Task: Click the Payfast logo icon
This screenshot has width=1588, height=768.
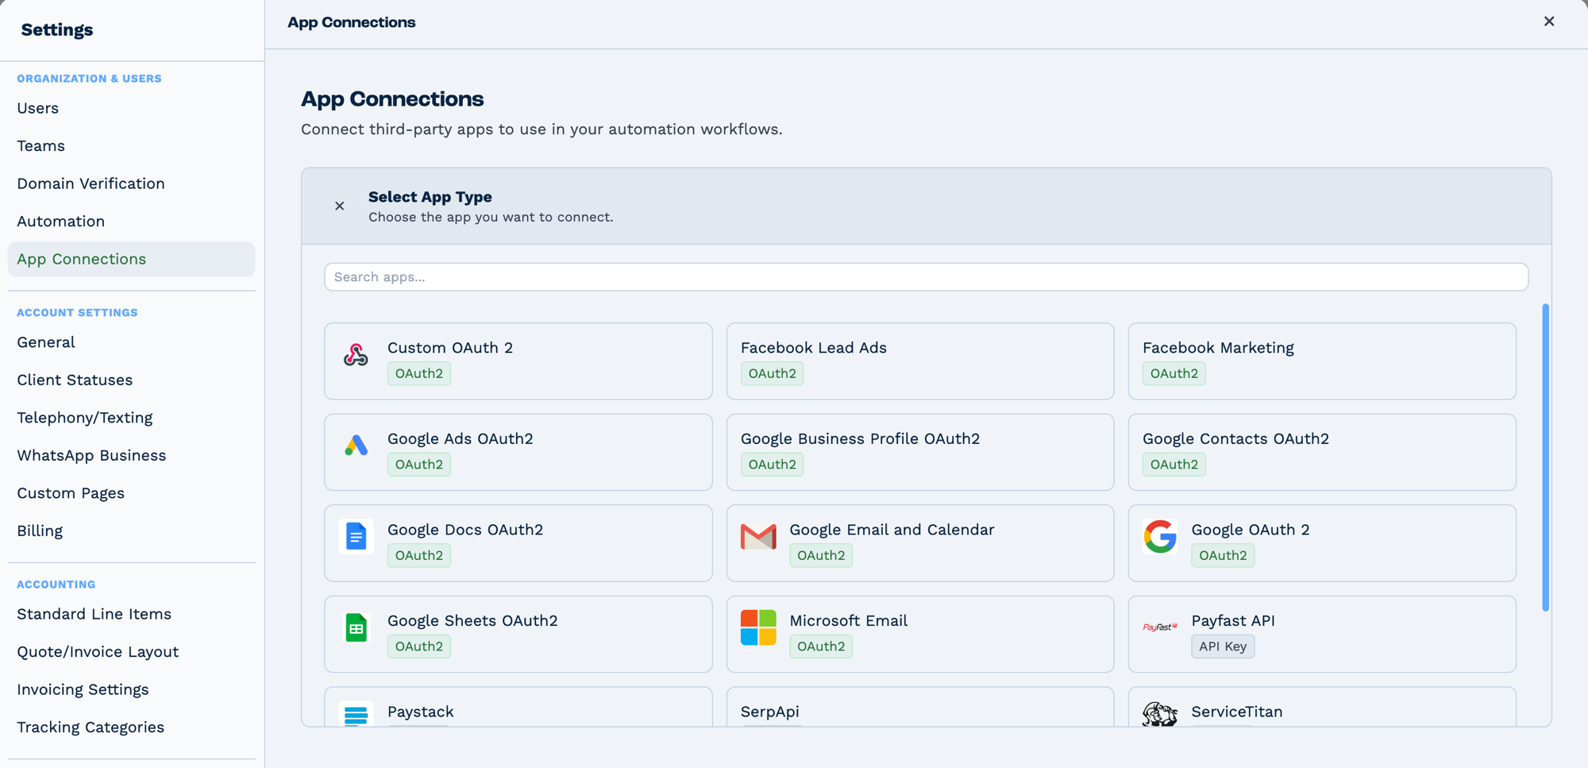Action: click(x=1160, y=627)
